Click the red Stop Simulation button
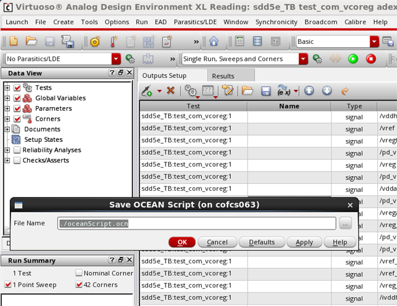 pos(371,59)
